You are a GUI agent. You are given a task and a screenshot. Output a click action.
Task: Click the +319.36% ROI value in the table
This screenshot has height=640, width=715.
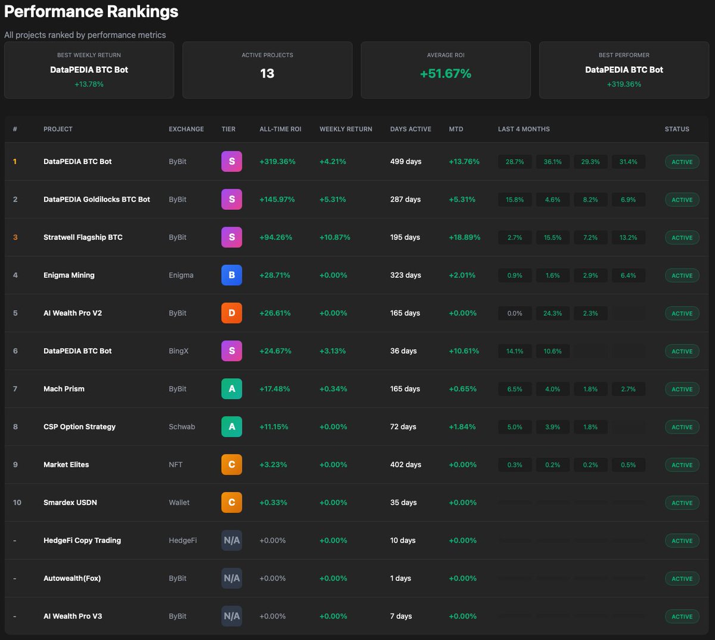[277, 162]
